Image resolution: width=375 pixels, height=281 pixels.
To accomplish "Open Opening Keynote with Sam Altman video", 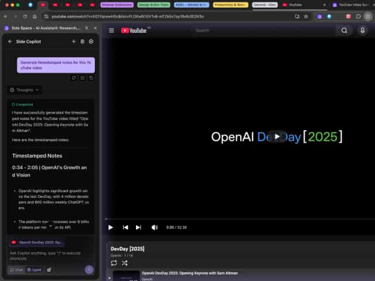I will [x=190, y=273].
